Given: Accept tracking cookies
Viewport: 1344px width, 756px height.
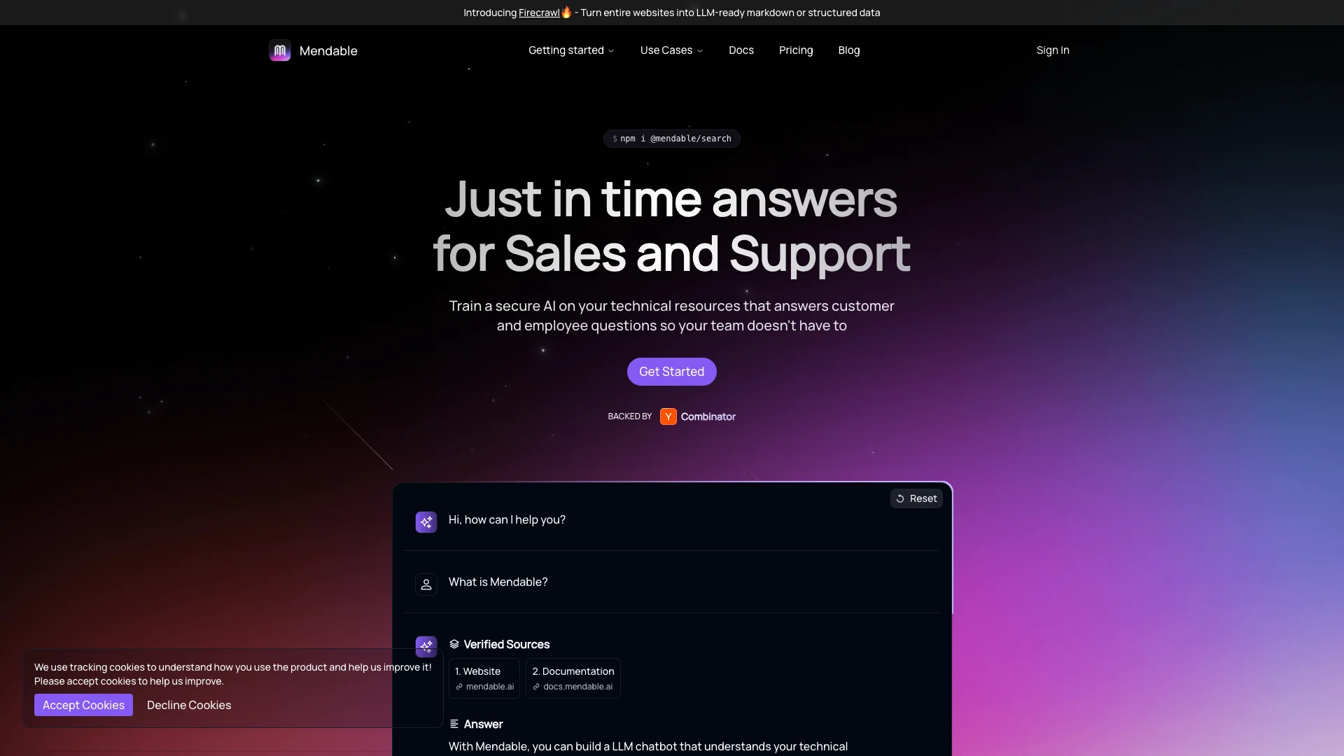Looking at the screenshot, I should pyautogui.click(x=83, y=705).
